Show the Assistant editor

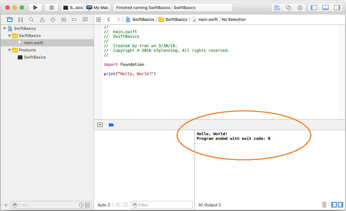click(289, 8)
